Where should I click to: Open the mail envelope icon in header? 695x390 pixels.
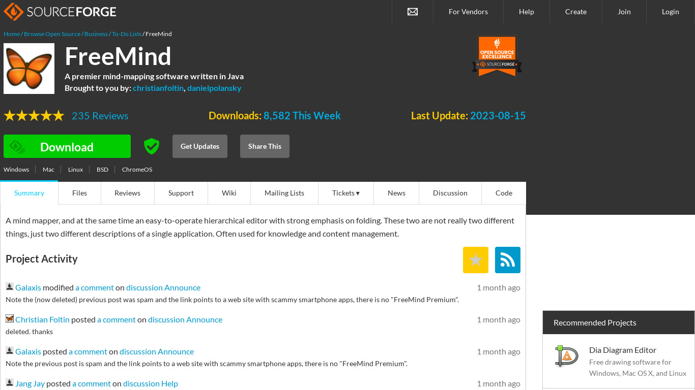(x=413, y=12)
